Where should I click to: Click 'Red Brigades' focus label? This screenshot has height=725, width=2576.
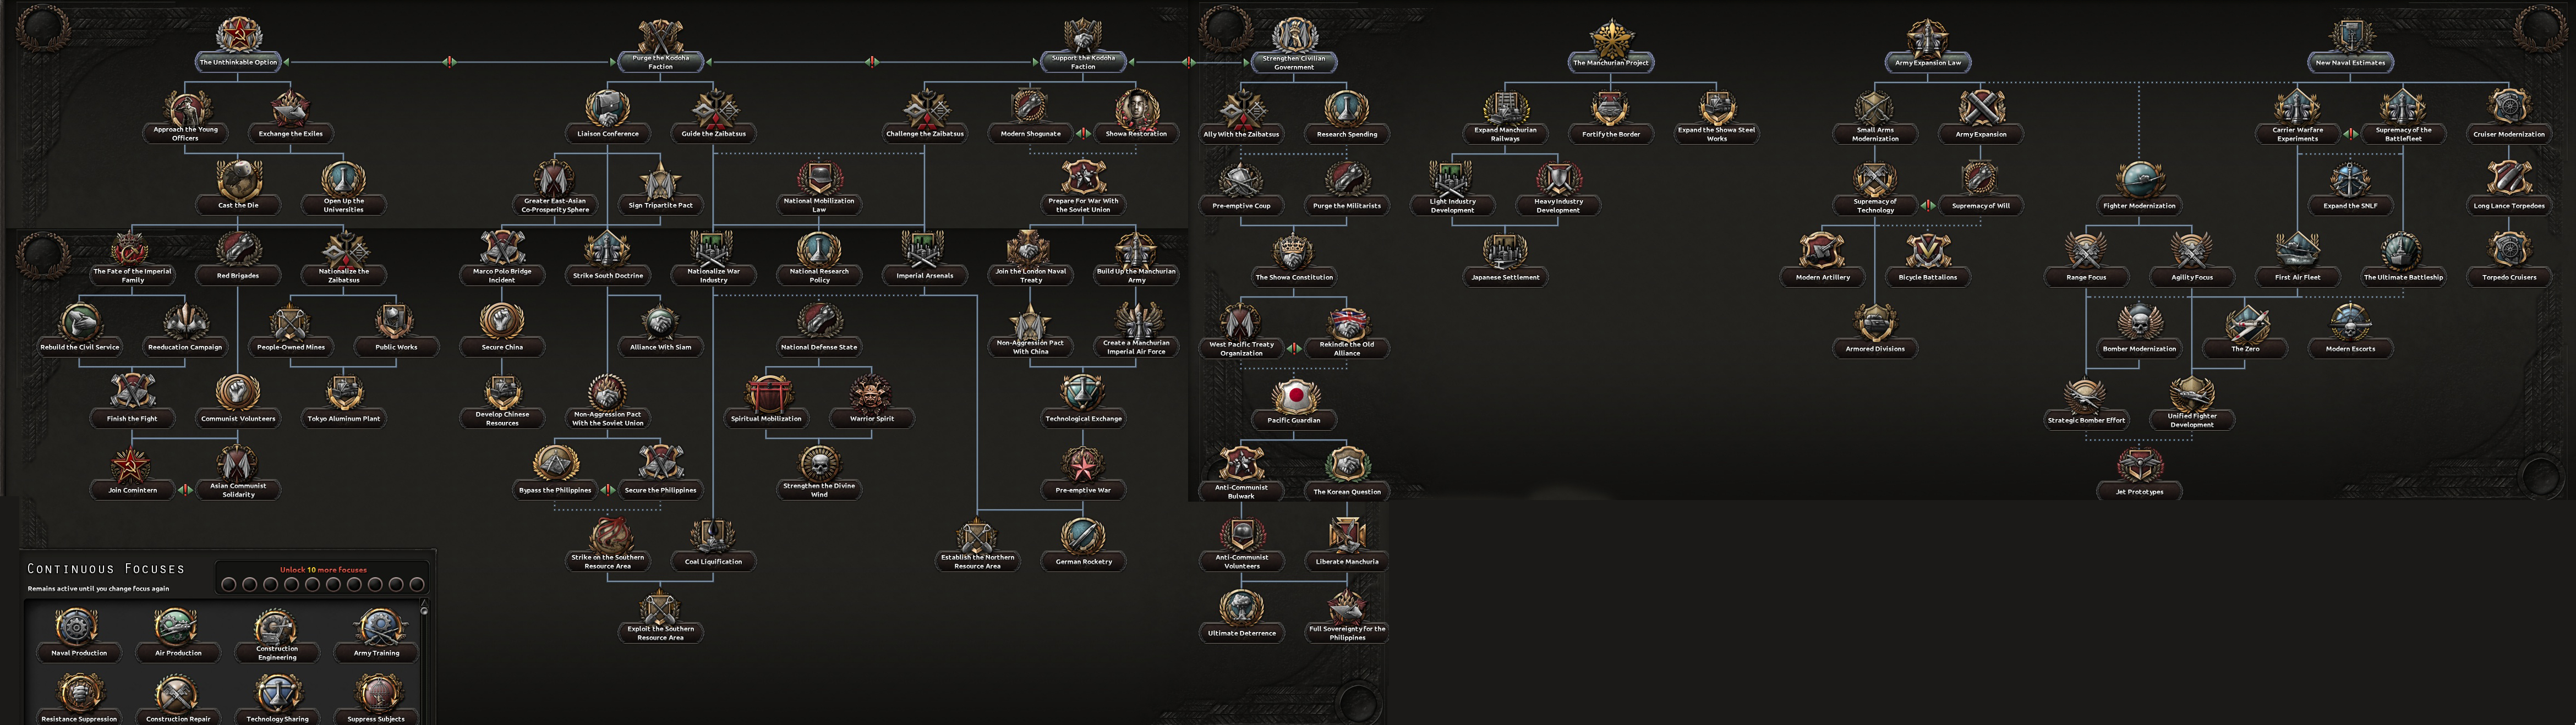(238, 276)
